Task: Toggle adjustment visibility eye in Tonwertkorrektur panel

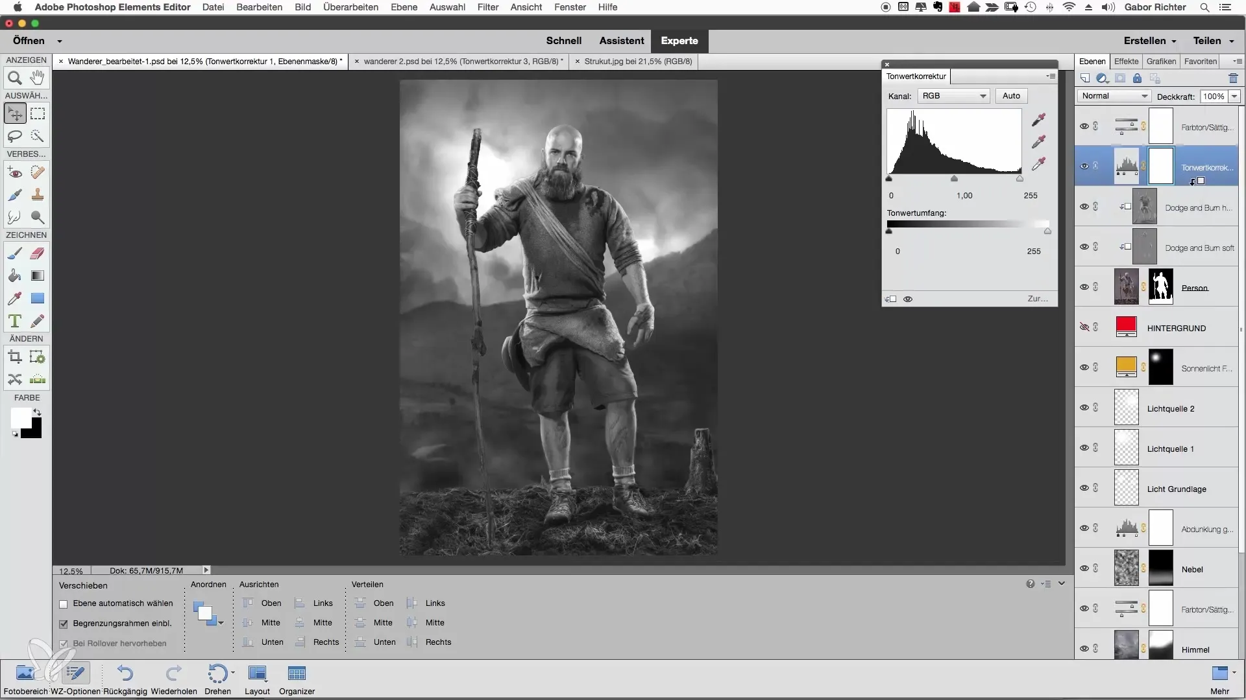Action: coord(908,299)
